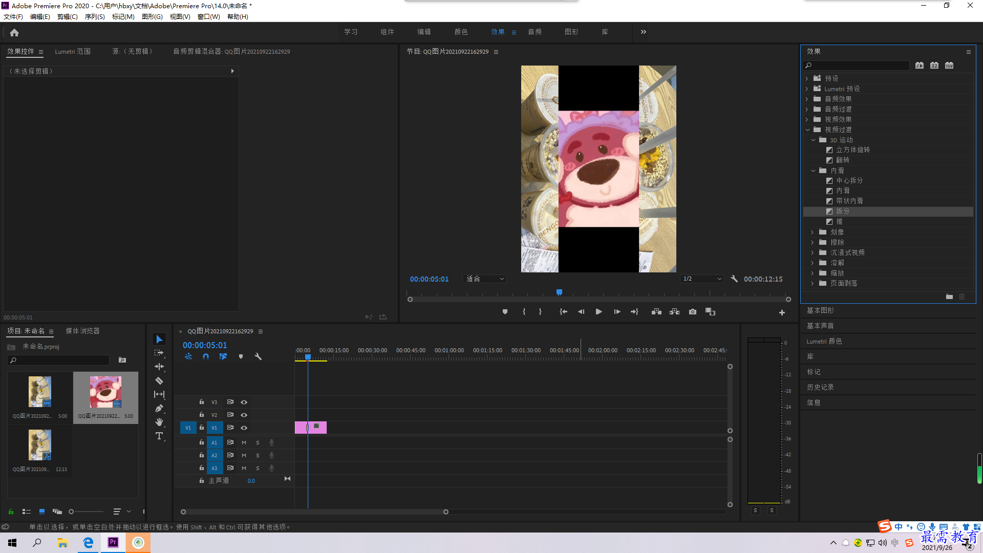Mute track A1
This screenshot has width=983, height=553.
(244, 442)
